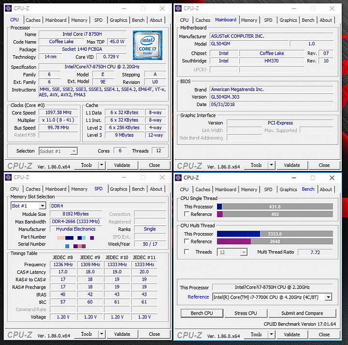Click JEDEC #8 Frequency cell 1236 MHz
Image resolution: width=348 pixels, height=345 pixels.
click(x=63, y=264)
